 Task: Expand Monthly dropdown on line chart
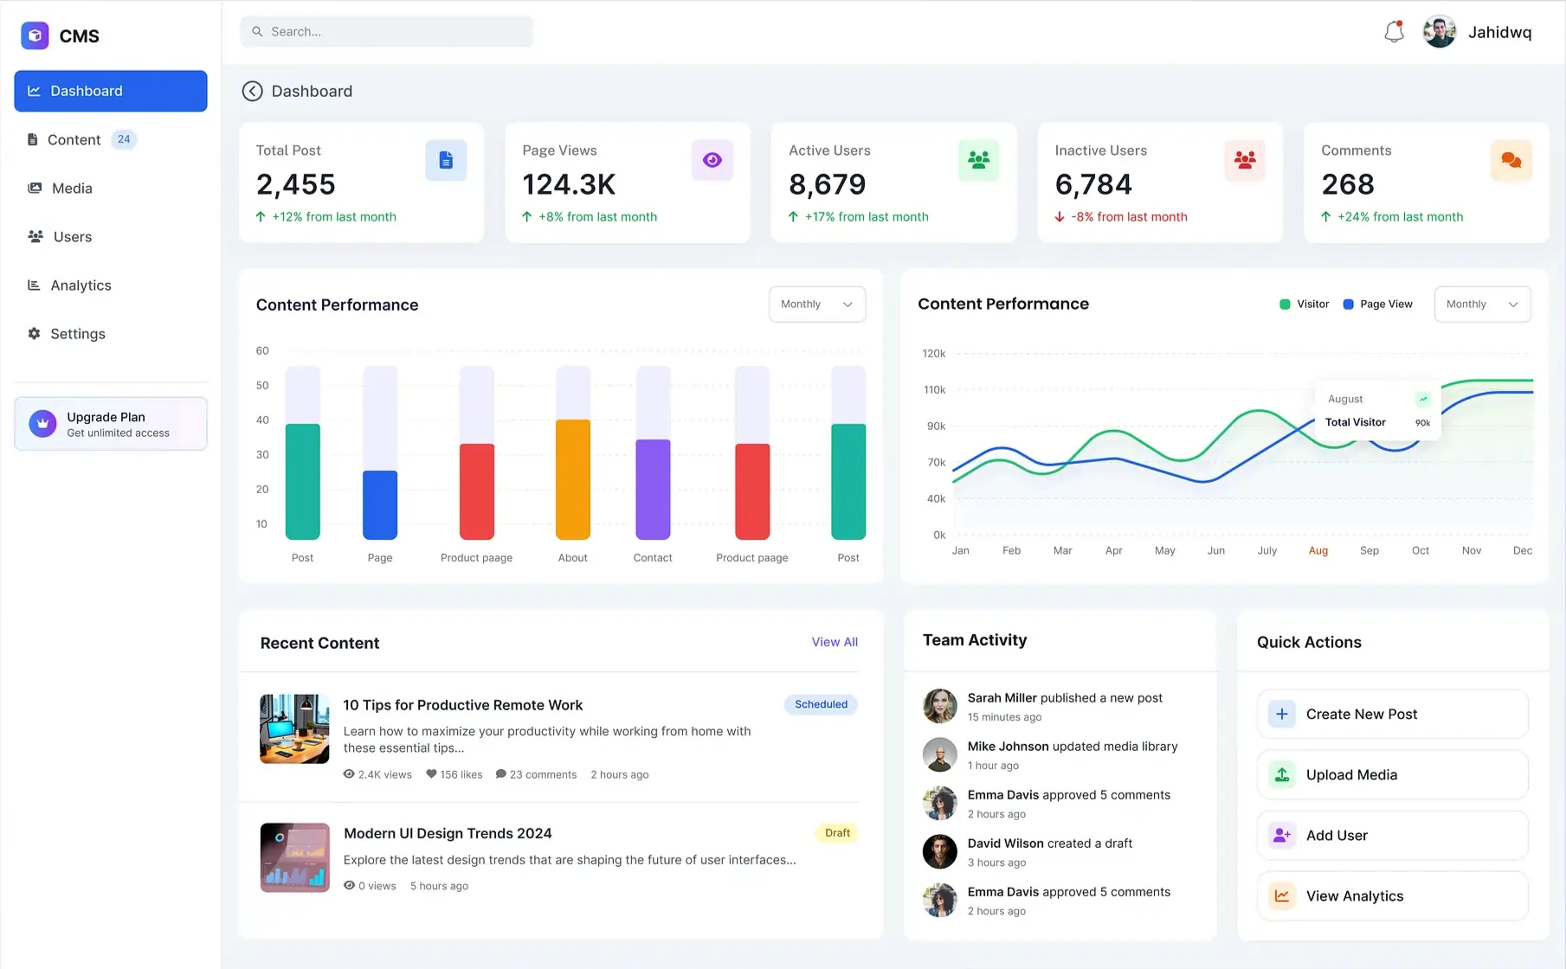point(1482,304)
